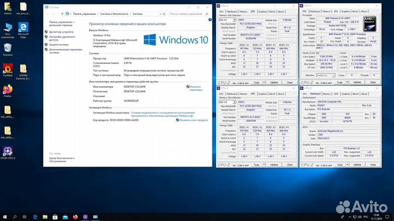This screenshot has height=221, width=394.
Task: Open the mb_bios_b... folder desktop icon
Action: [x=23, y=9]
